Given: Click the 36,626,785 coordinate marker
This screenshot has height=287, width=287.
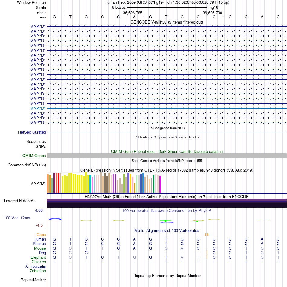Looking at the screenshot, I should [133, 13].
